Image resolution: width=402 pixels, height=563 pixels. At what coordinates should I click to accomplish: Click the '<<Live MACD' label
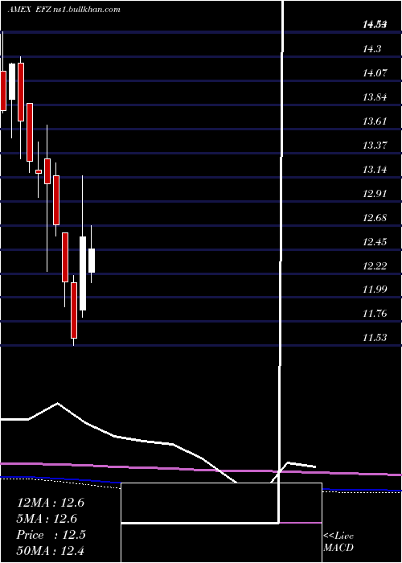pyautogui.click(x=338, y=541)
